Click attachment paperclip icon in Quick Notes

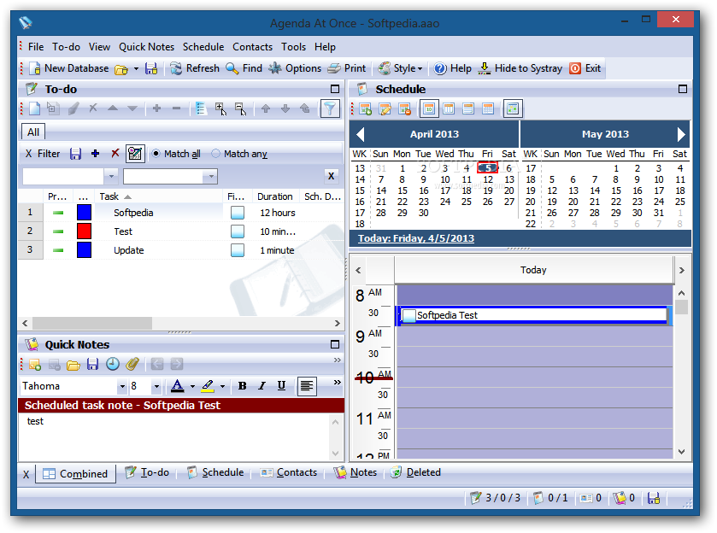coord(132,365)
